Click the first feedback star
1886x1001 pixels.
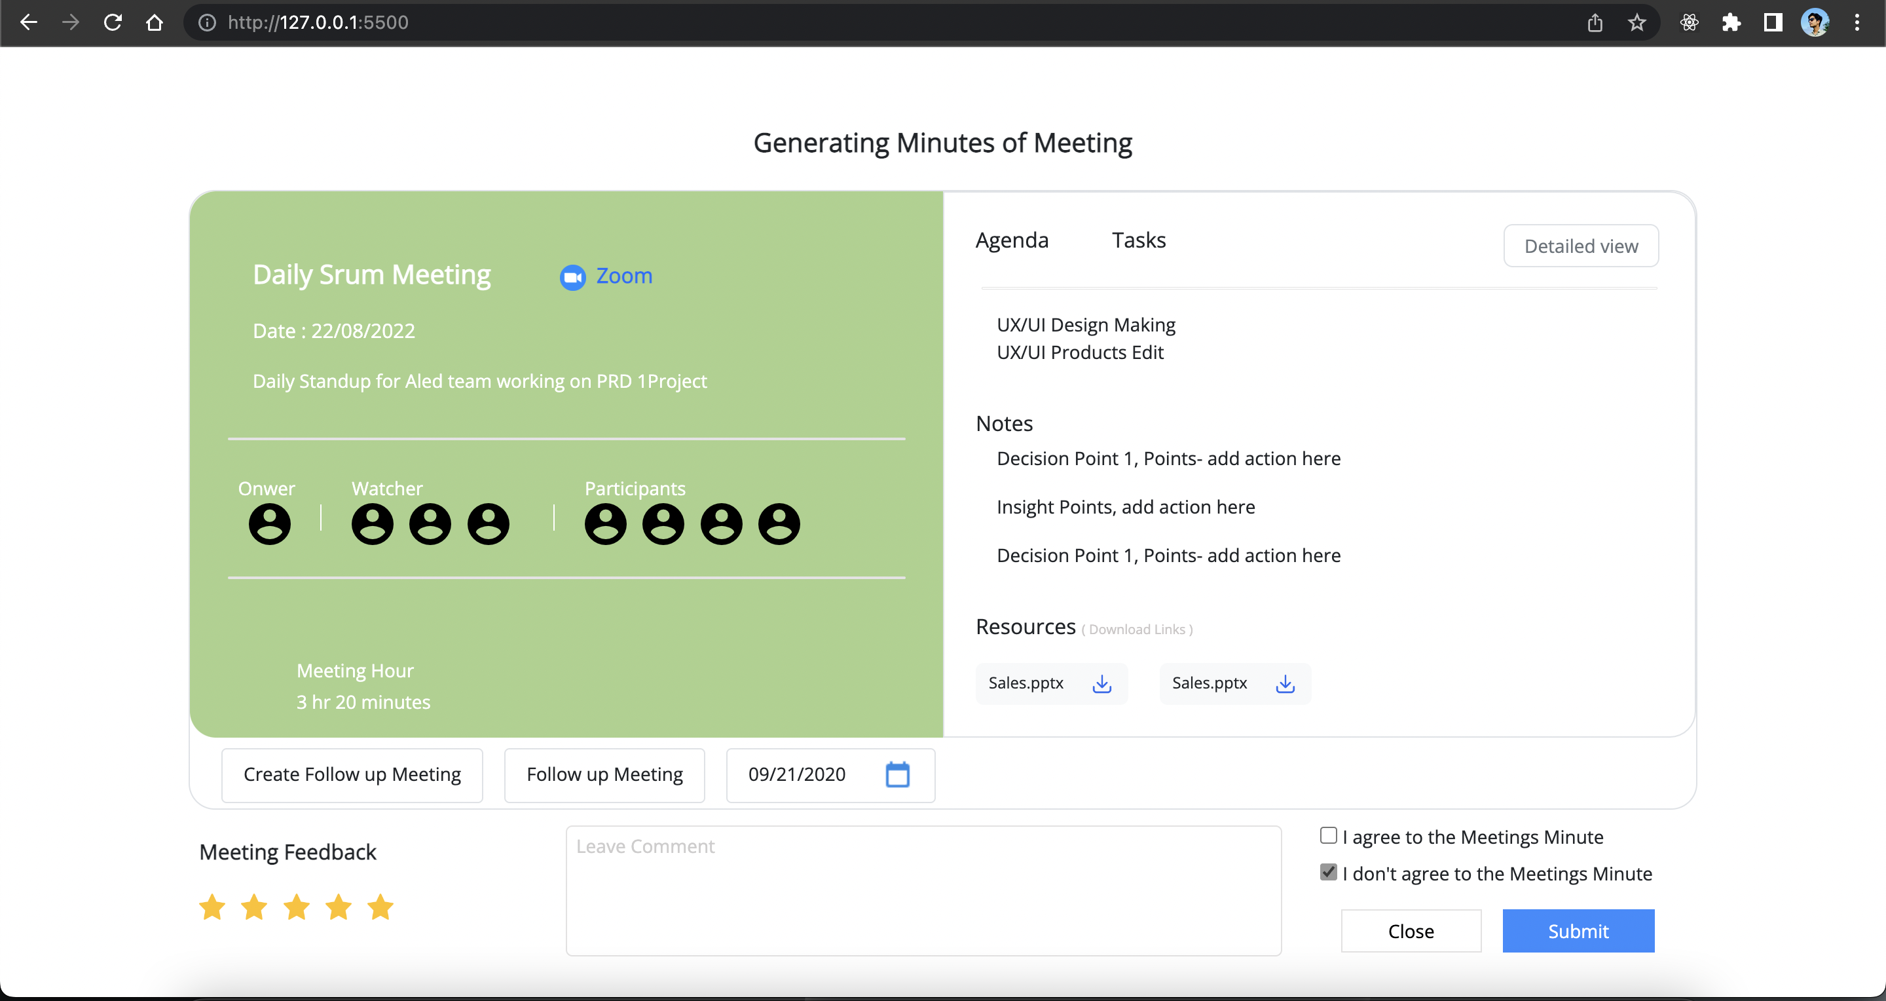[212, 907]
